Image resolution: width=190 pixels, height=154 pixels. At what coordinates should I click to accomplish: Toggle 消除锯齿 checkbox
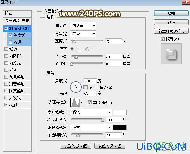89,103
